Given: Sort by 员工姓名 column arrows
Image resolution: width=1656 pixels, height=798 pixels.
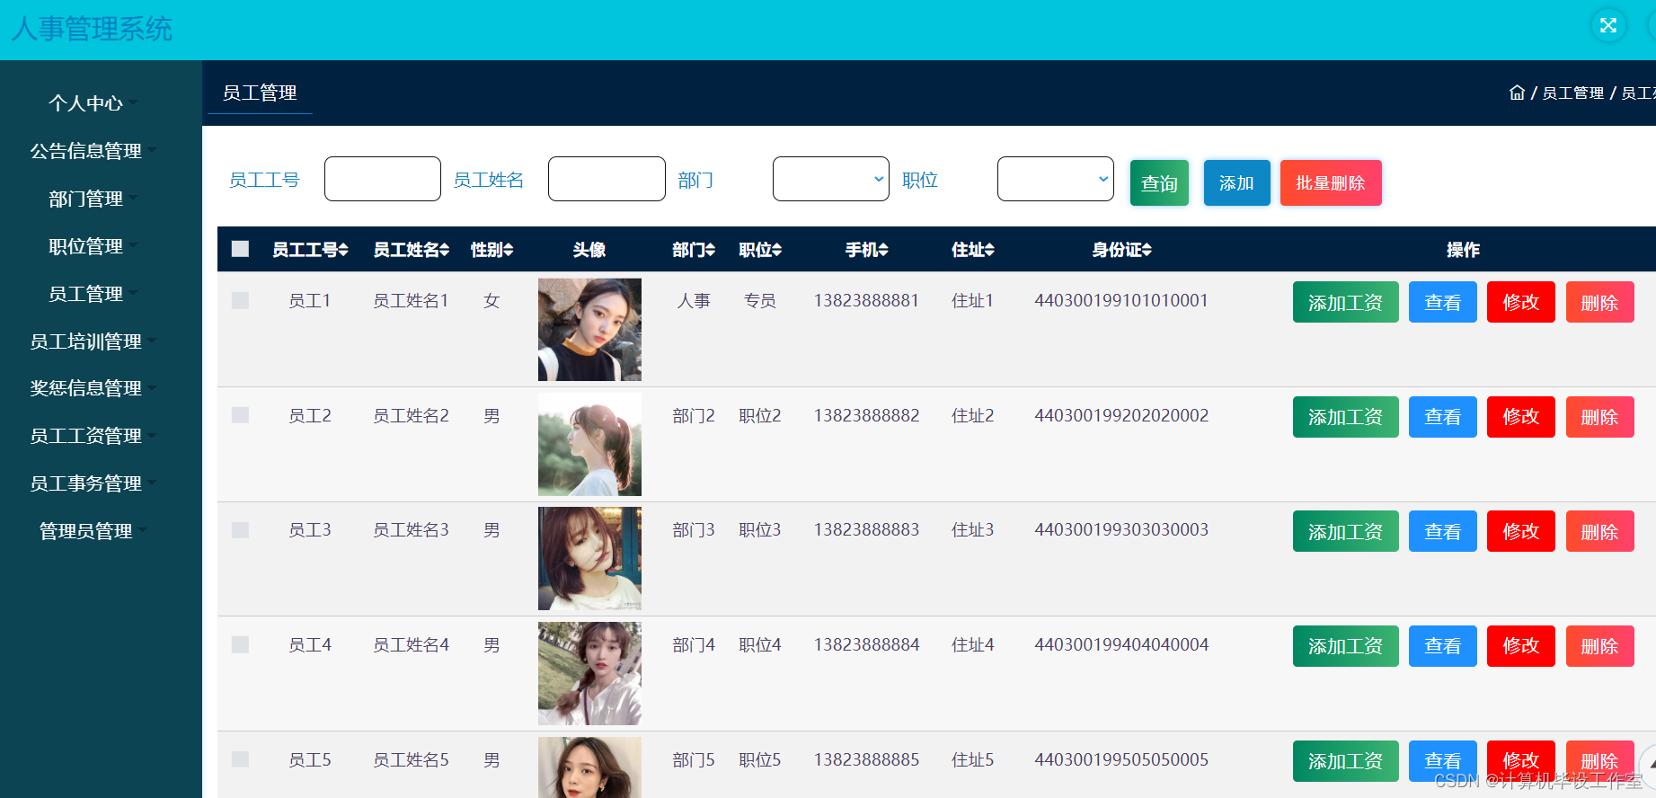Looking at the screenshot, I should tap(445, 250).
